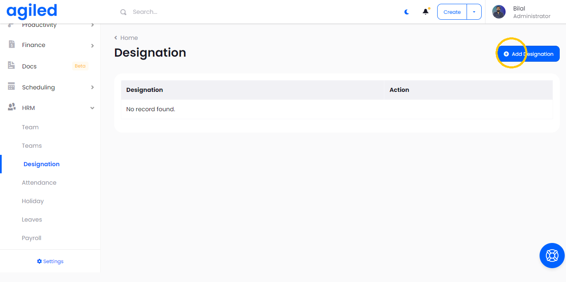Click Bilal's profile avatar
Image resolution: width=566 pixels, height=282 pixels.
click(498, 12)
